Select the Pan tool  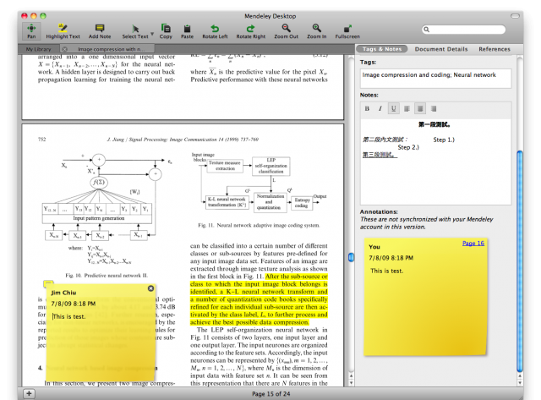point(31,31)
